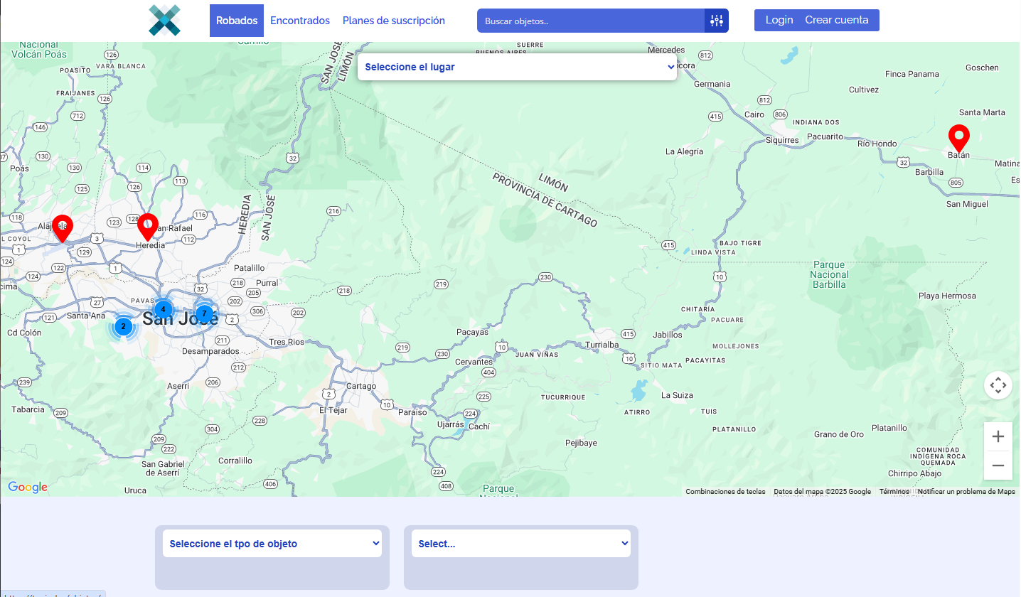
Task: Switch to the Encontrados tab
Action: [300, 20]
